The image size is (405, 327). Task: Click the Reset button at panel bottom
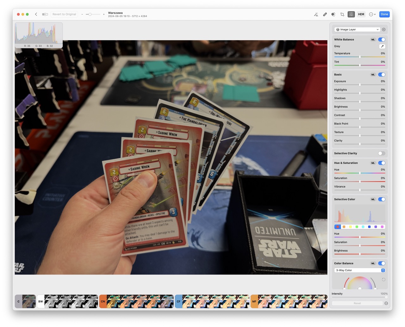[x=357, y=303]
